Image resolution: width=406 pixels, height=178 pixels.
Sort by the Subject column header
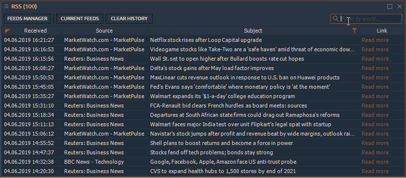click(x=253, y=31)
